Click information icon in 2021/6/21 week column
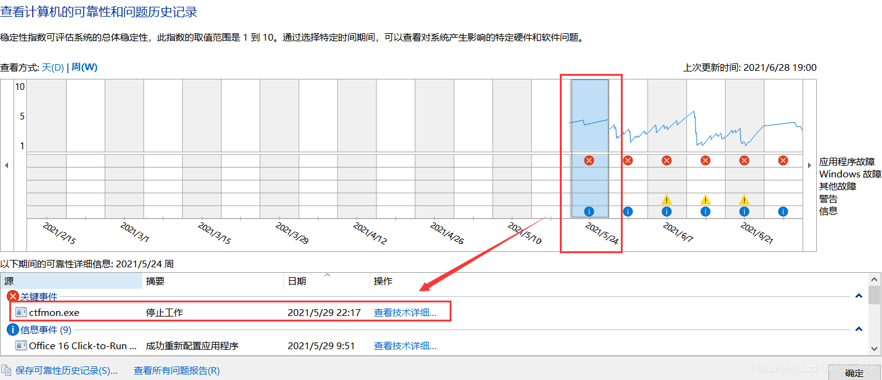The image size is (882, 380). tap(744, 211)
